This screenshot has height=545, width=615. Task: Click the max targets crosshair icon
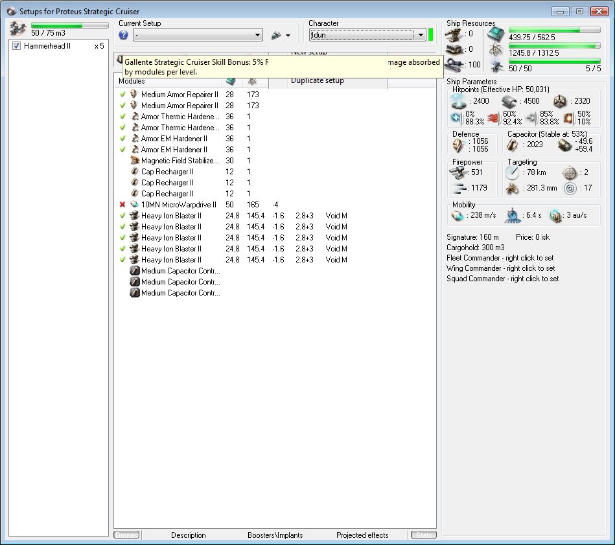(x=570, y=172)
